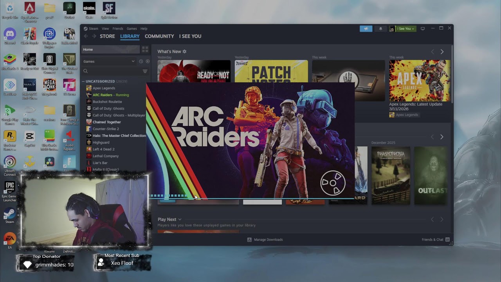This screenshot has height=282, width=501.
Task: Select ARC Raiders running entry
Action: 111,95
